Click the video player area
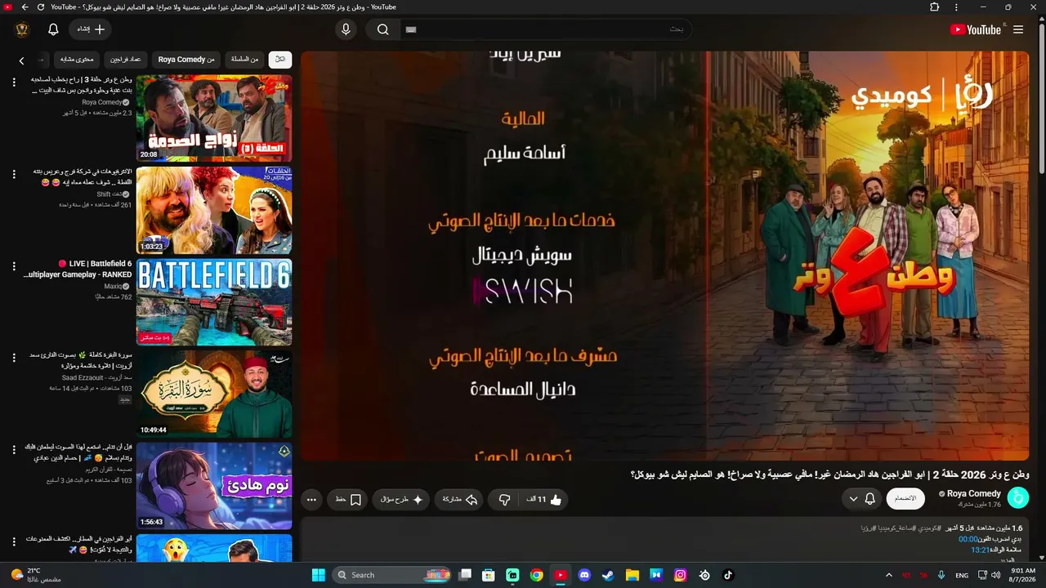 (x=665, y=256)
